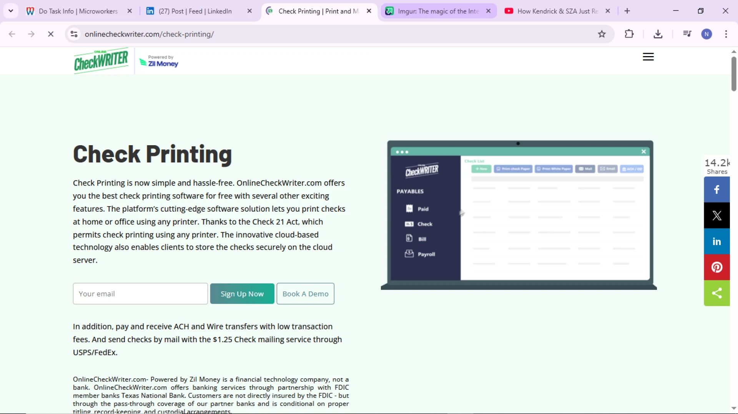Stop page loading with X button
This screenshot has width=738, height=414.
point(51,34)
